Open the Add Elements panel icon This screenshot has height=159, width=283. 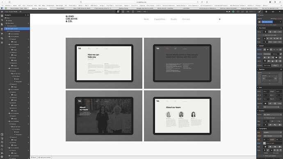pyautogui.click(x=2, y=16)
